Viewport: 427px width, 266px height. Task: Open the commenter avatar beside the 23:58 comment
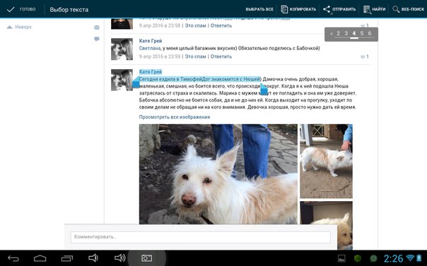tap(122, 24)
